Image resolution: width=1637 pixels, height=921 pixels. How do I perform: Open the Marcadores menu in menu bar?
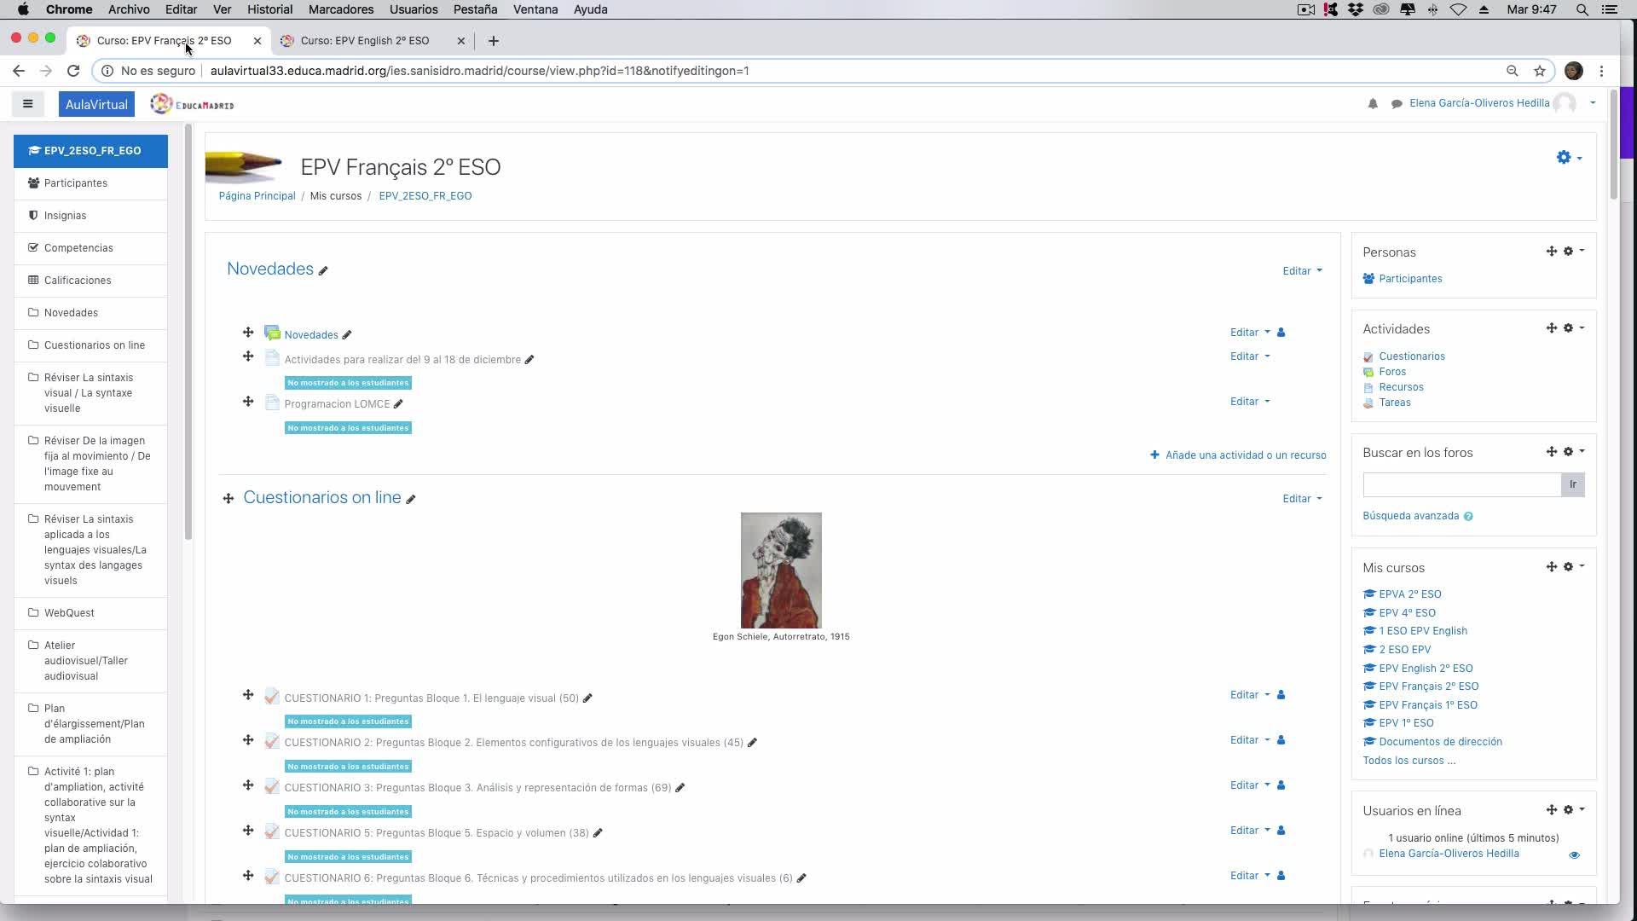tap(340, 9)
